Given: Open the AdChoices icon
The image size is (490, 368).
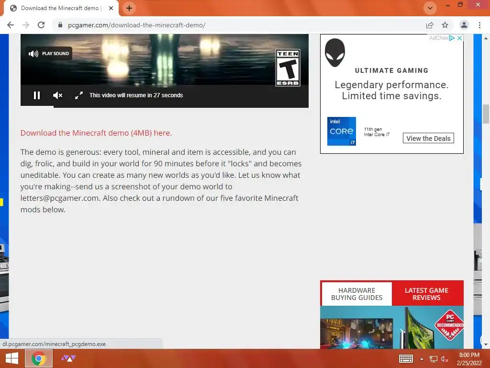Looking at the screenshot, I should pyautogui.click(x=452, y=38).
